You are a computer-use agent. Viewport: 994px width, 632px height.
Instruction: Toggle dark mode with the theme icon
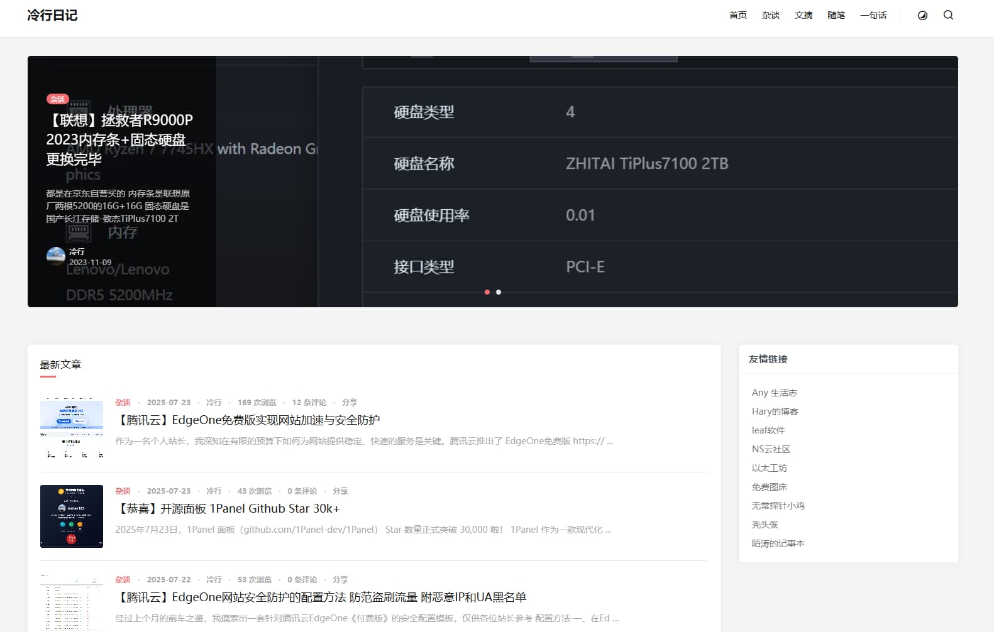(922, 16)
